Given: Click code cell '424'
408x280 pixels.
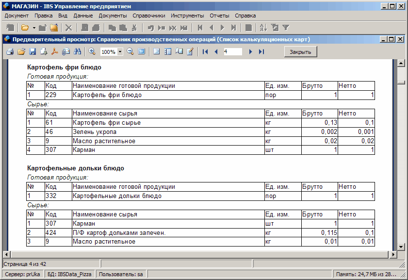Looking at the screenshot, I should pos(58,232).
